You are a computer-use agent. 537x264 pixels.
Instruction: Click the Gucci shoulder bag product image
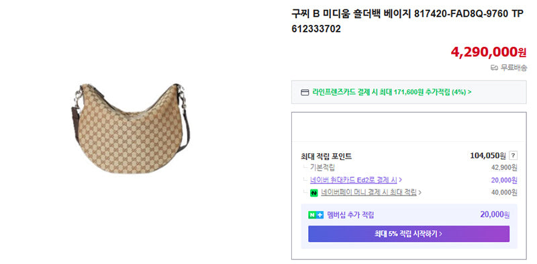tap(130, 128)
